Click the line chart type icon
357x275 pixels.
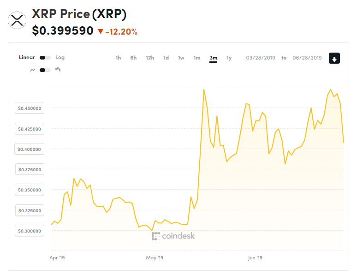coord(32,70)
